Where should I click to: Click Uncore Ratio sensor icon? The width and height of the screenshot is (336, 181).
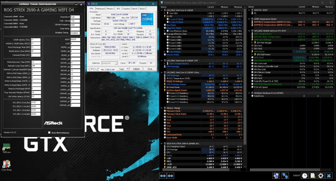pos(165,55)
